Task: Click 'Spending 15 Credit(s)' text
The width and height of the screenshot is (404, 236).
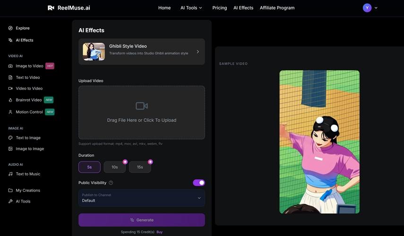Action: coord(138,232)
